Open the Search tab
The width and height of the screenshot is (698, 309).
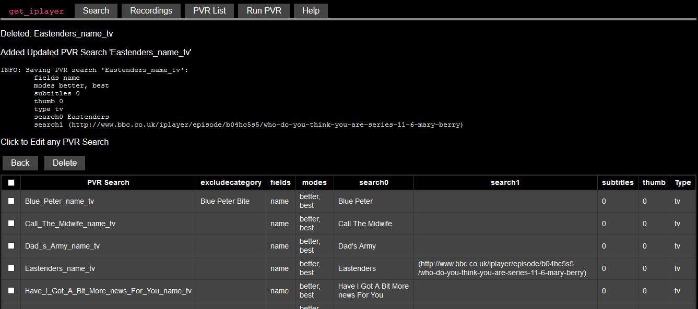coord(96,11)
